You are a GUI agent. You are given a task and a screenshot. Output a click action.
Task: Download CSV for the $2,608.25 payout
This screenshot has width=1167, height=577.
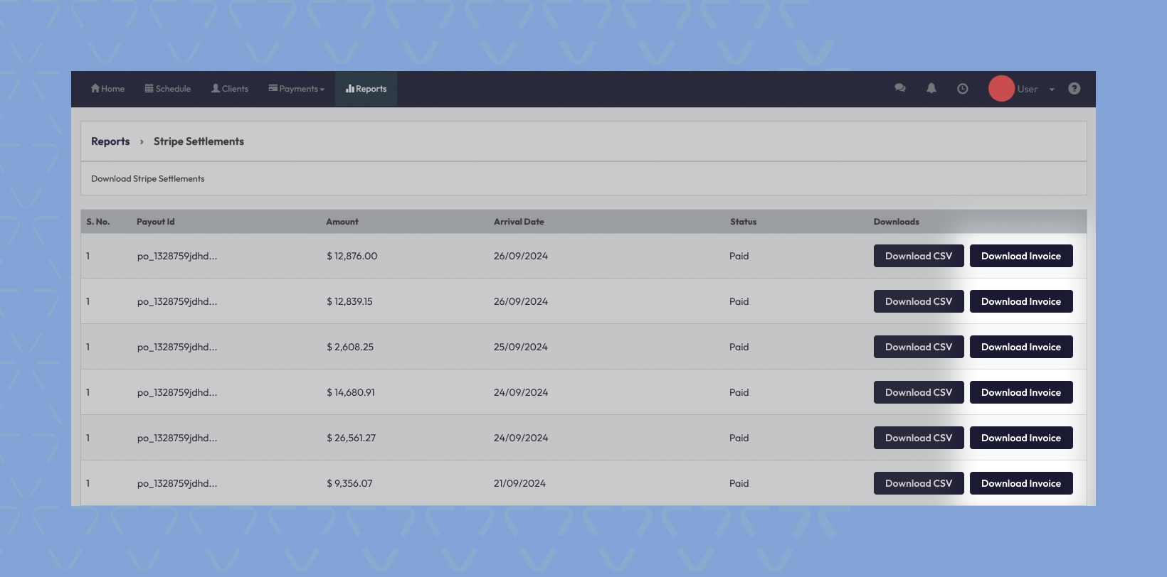(x=918, y=347)
